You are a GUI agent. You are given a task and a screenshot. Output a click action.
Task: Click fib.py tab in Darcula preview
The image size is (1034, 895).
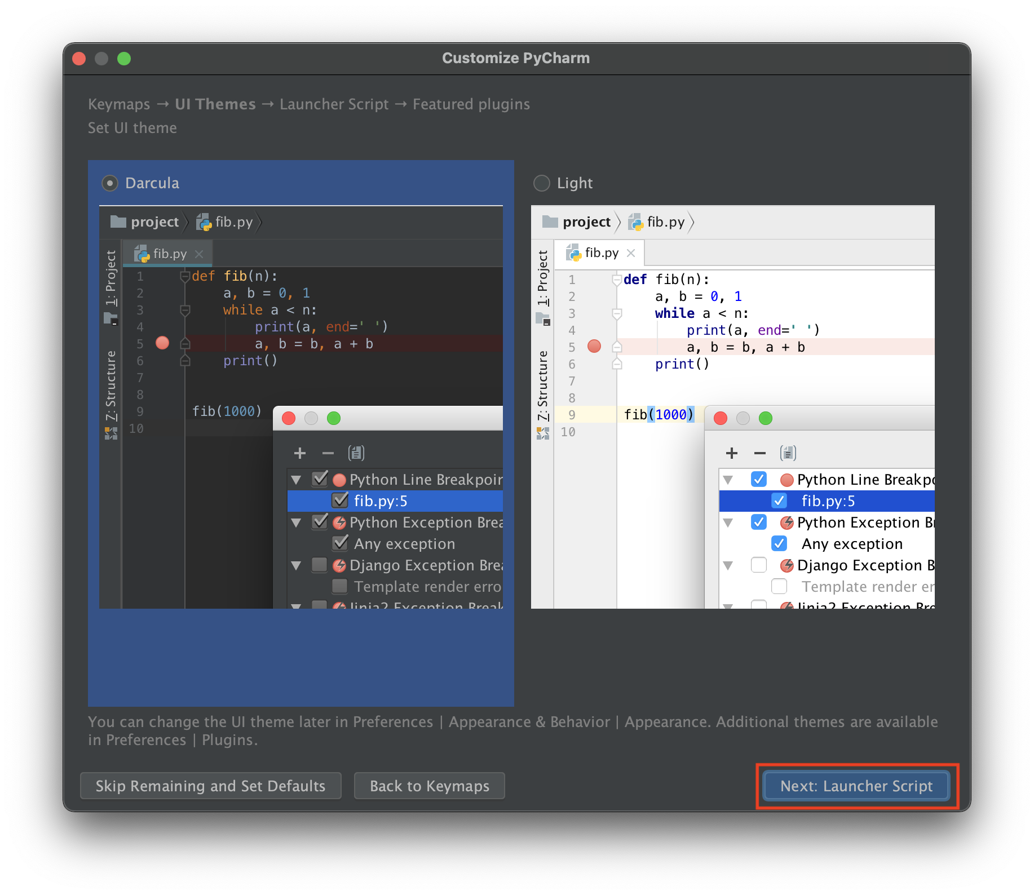point(167,254)
